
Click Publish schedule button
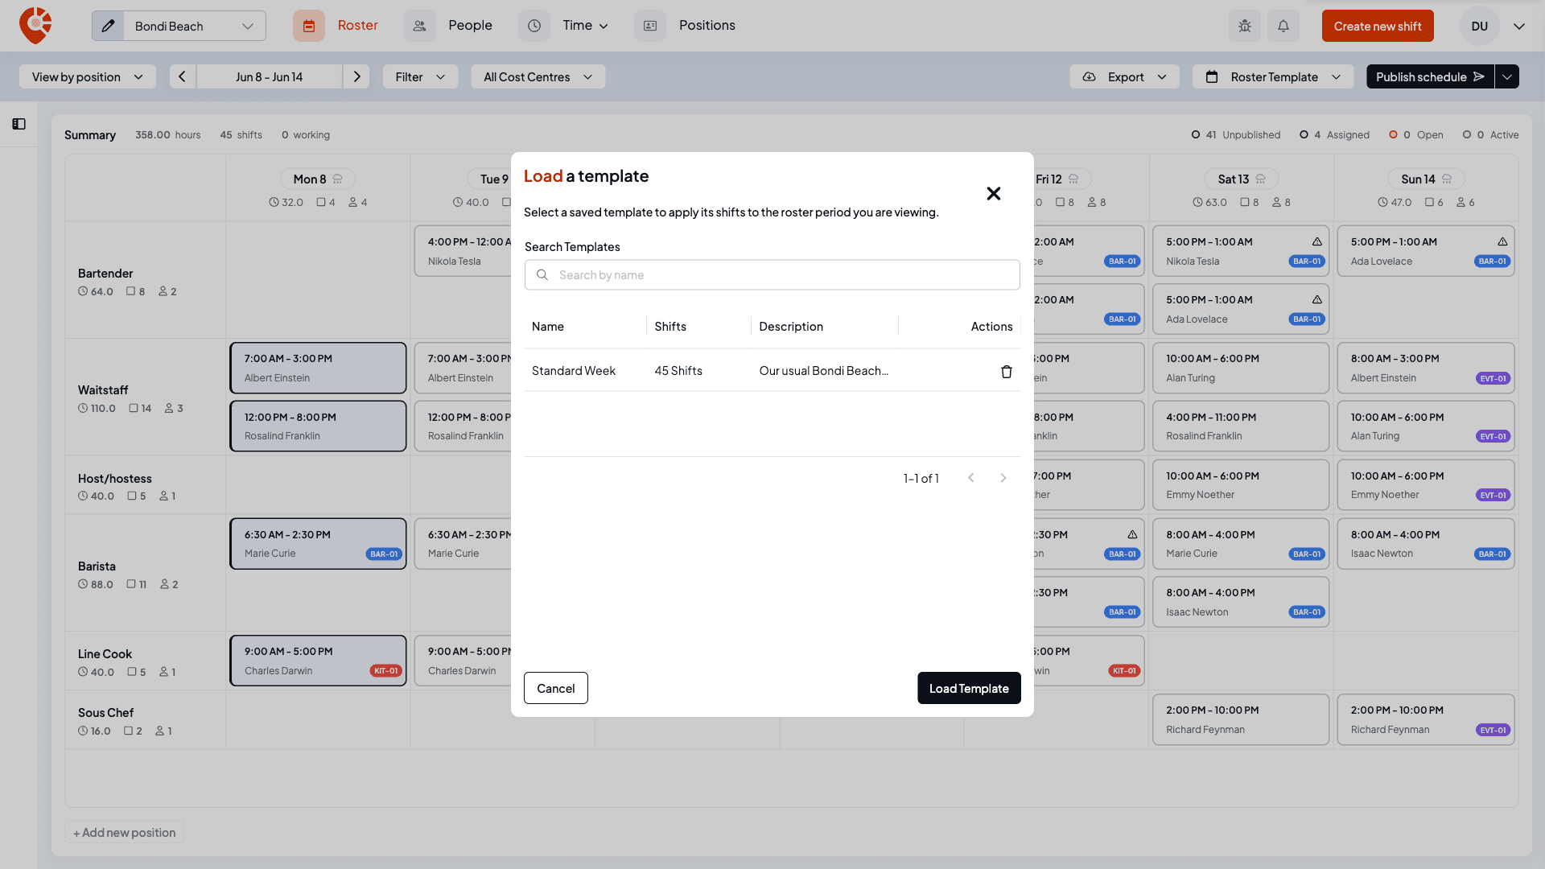[x=1429, y=76]
